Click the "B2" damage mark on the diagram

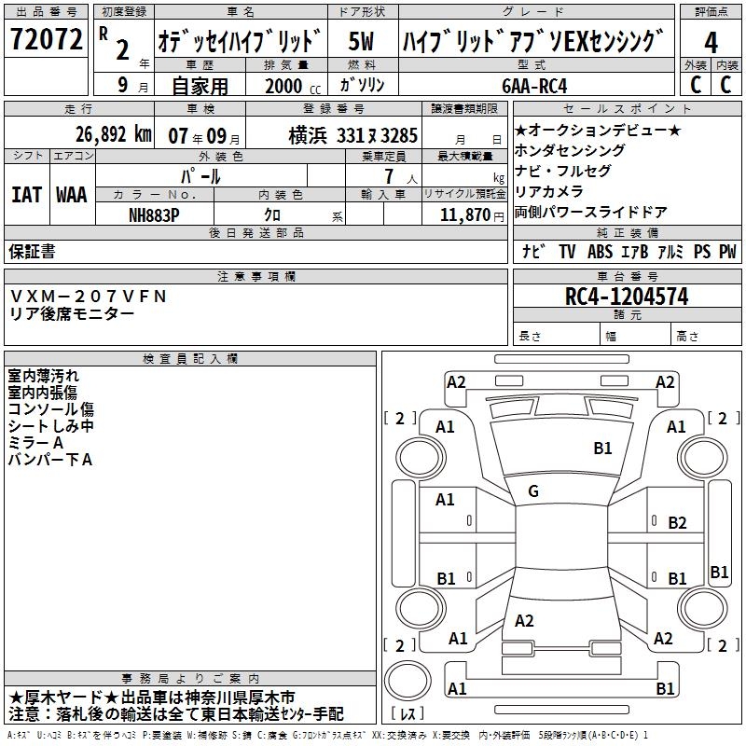(x=678, y=523)
